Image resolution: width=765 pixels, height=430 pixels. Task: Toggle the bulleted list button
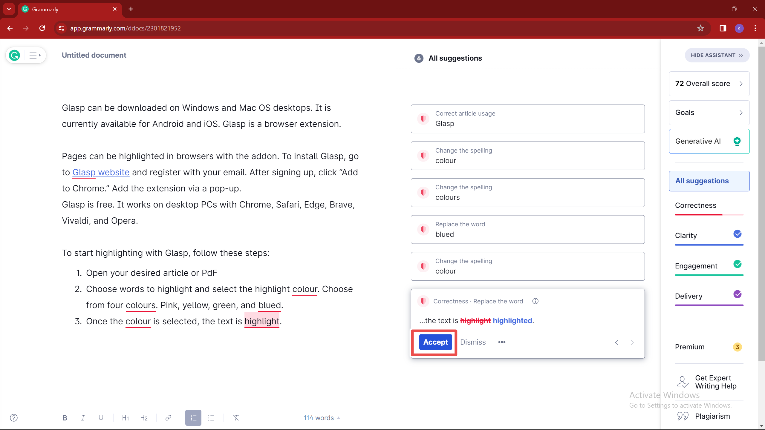[x=211, y=418]
